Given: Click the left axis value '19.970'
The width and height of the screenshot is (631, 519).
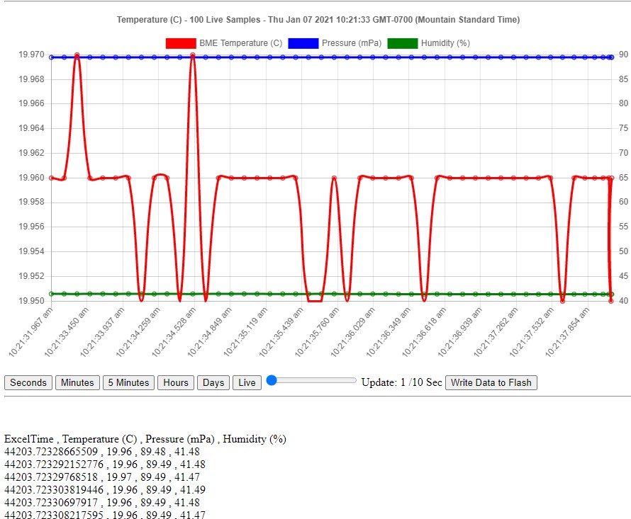Looking at the screenshot, I should tap(31, 55).
